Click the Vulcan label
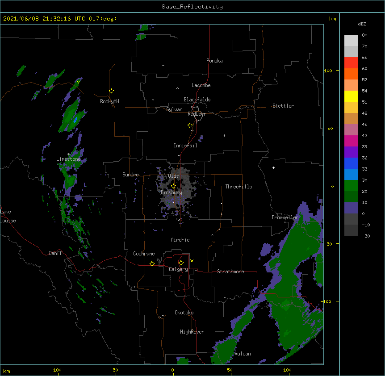385x376 pixels. tap(243, 354)
